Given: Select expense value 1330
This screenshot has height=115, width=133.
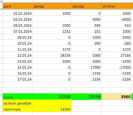Looking at the screenshot, I should 86,73.
